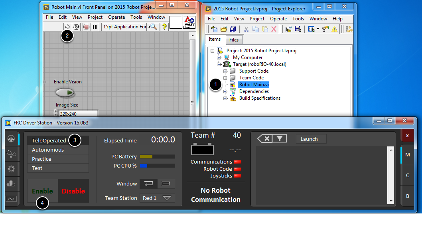Select the M messages tab button

pyautogui.click(x=408, y=154)
